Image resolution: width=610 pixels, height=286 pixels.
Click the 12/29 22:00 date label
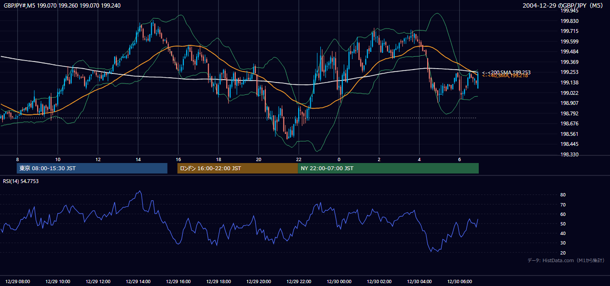(x=298, y=281)
